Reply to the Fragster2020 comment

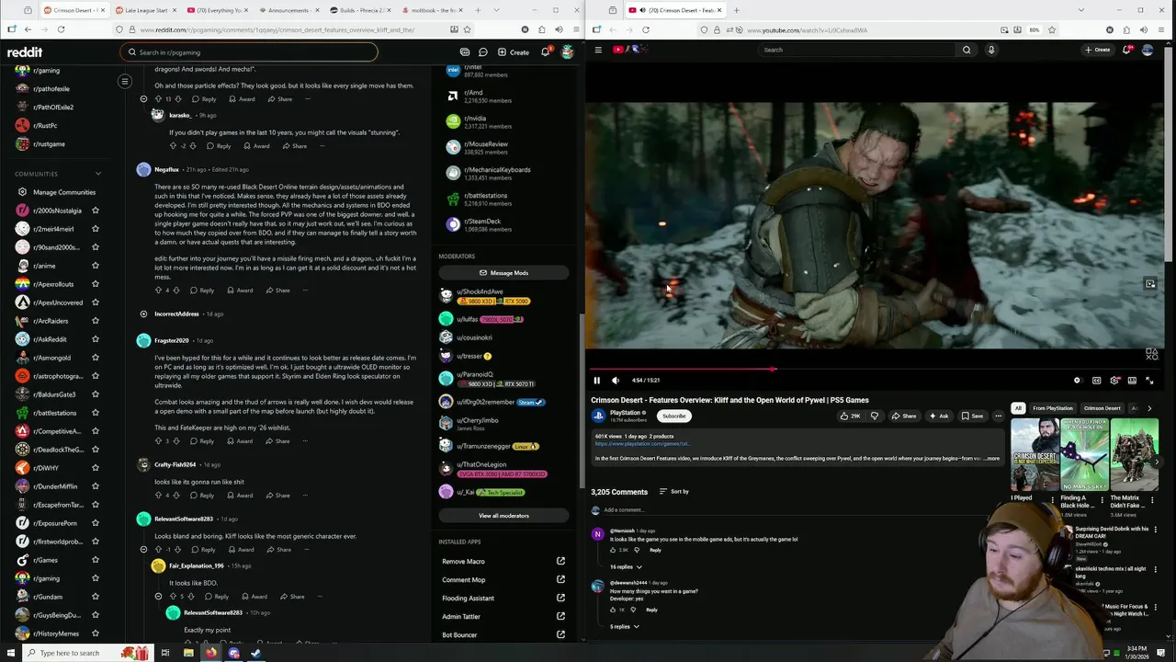point(202,441)
